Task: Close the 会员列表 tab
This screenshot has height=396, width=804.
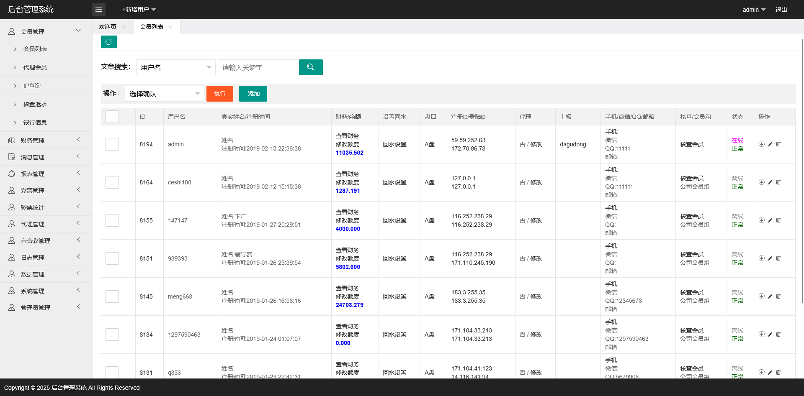Action: tap(170, 27)
